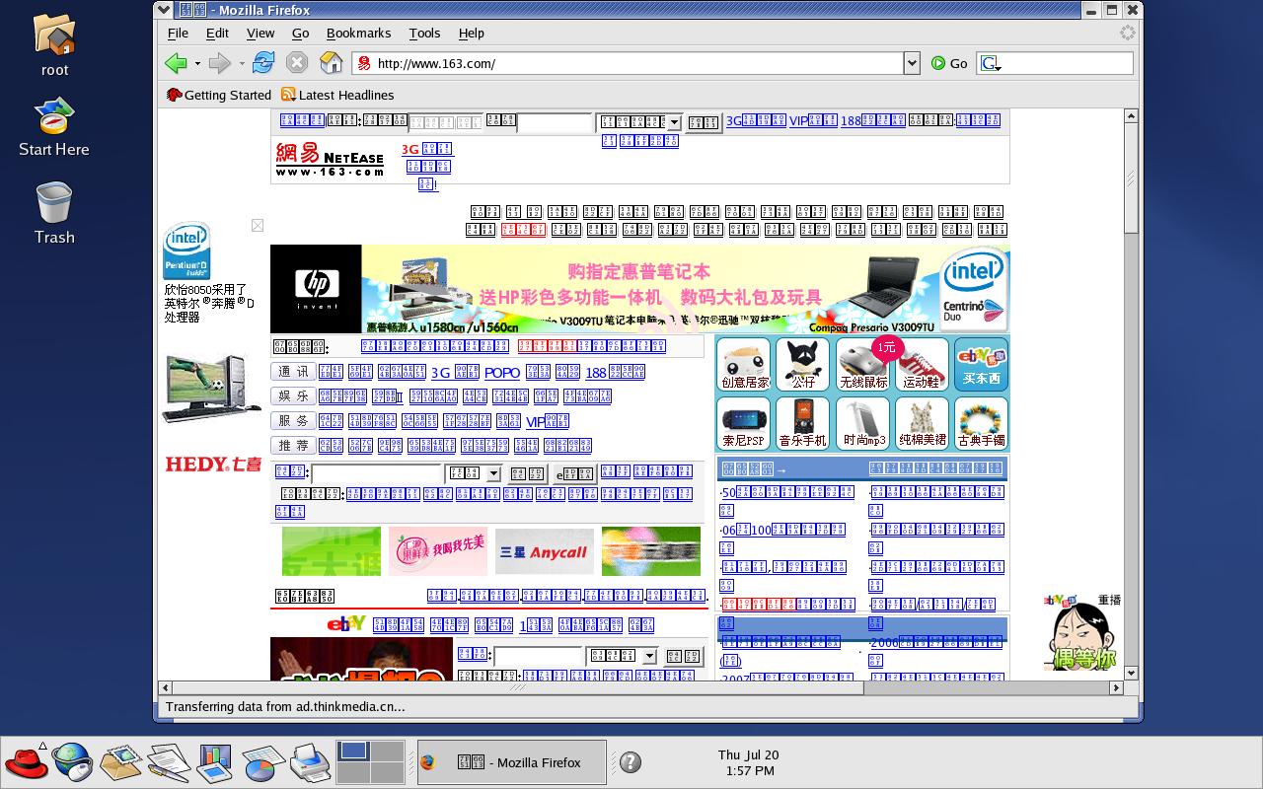Open the Back history dropdown arrow
This screenshot has height=789, width=1263.
click(x=197, y=64)
